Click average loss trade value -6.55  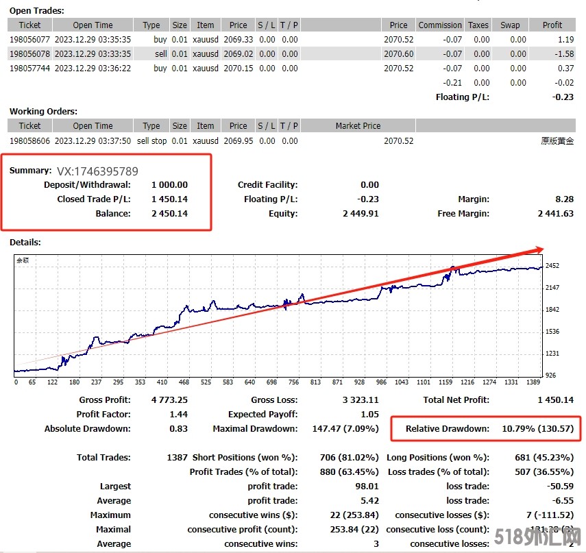tap(563, 501)
